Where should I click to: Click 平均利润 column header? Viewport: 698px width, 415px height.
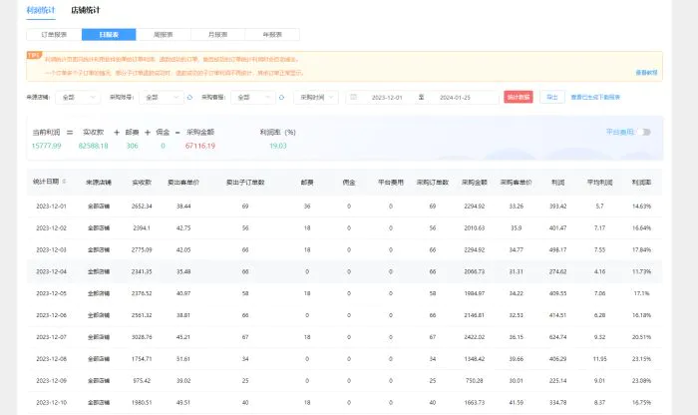(599, 183)
